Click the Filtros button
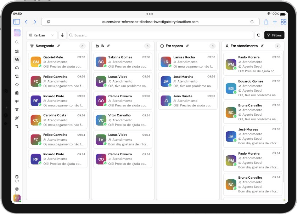Image resolution: width=297 pixels, height=214 pixels. point(274,35)
